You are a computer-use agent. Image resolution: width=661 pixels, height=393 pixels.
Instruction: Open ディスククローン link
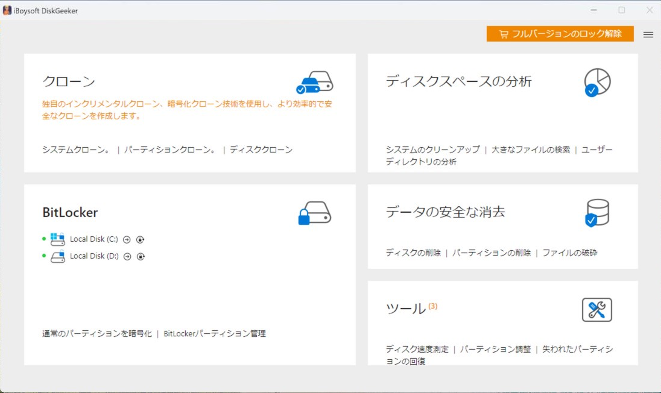tap(261, 149)
